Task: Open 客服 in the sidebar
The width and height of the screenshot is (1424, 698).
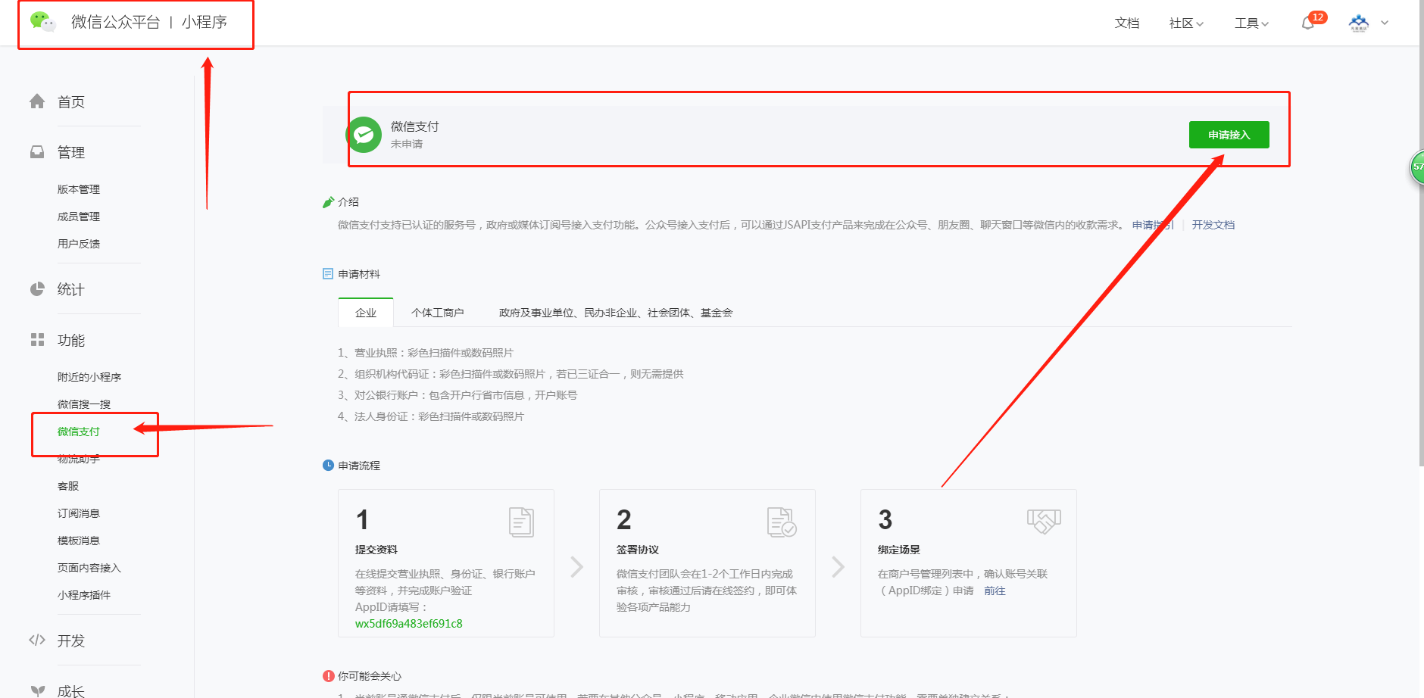Action: pos(68,486)
